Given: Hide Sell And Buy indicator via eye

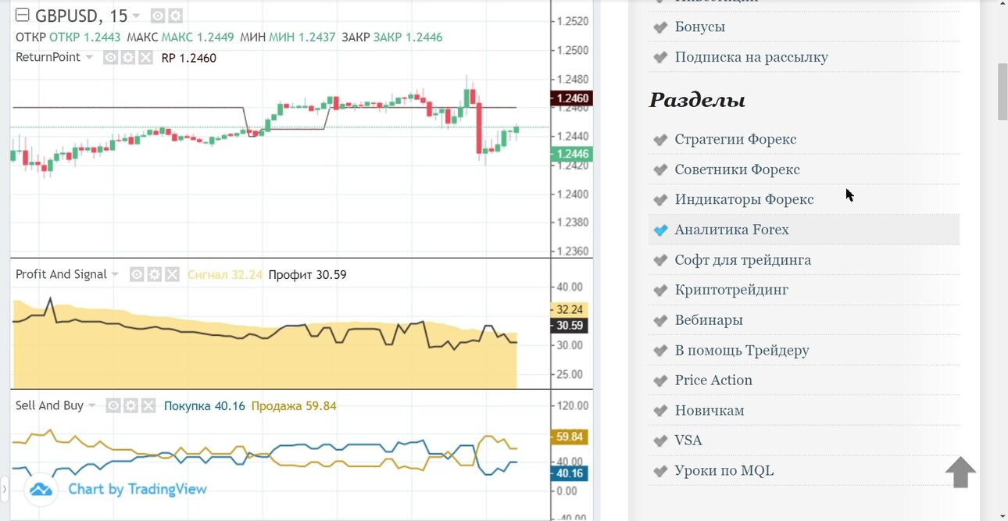Looking at the screenshot, I should (113, 406).
